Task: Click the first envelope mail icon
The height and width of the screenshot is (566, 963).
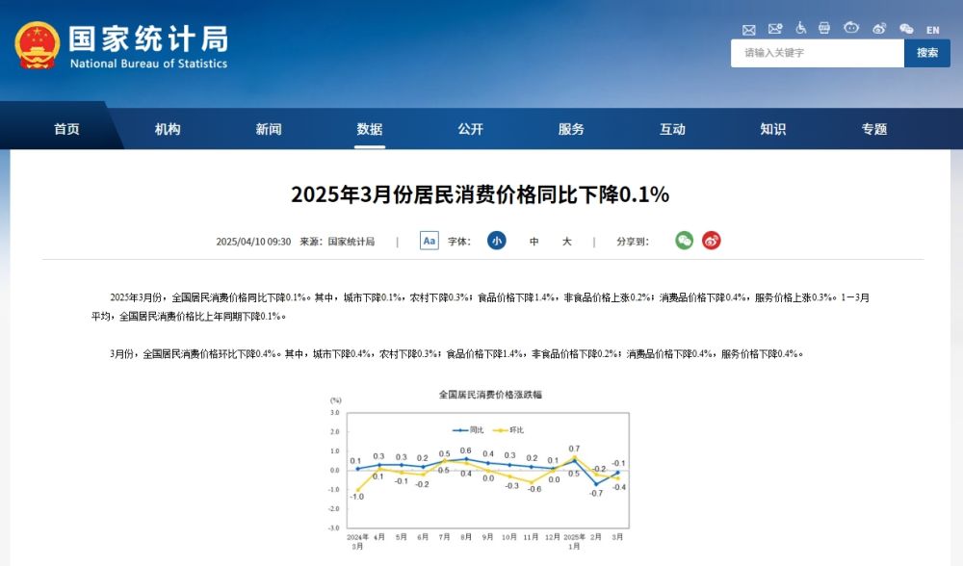Action: coord(749,29)
